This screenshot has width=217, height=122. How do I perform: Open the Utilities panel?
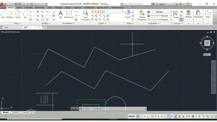(189, 14)
